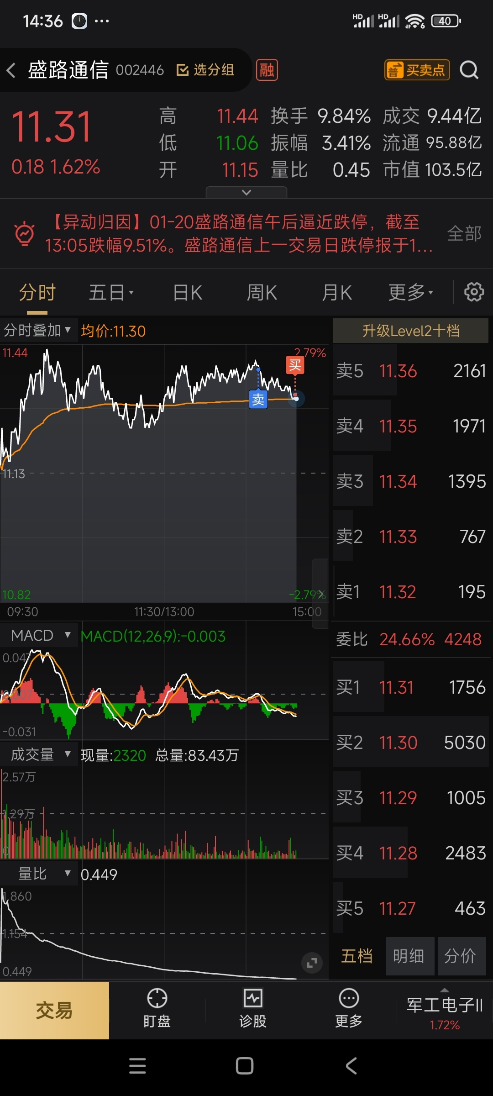The width and height of the screenshot is (493, 1096).
Task: Tap the gold 交易 trade button
Action: point(54,1011)
